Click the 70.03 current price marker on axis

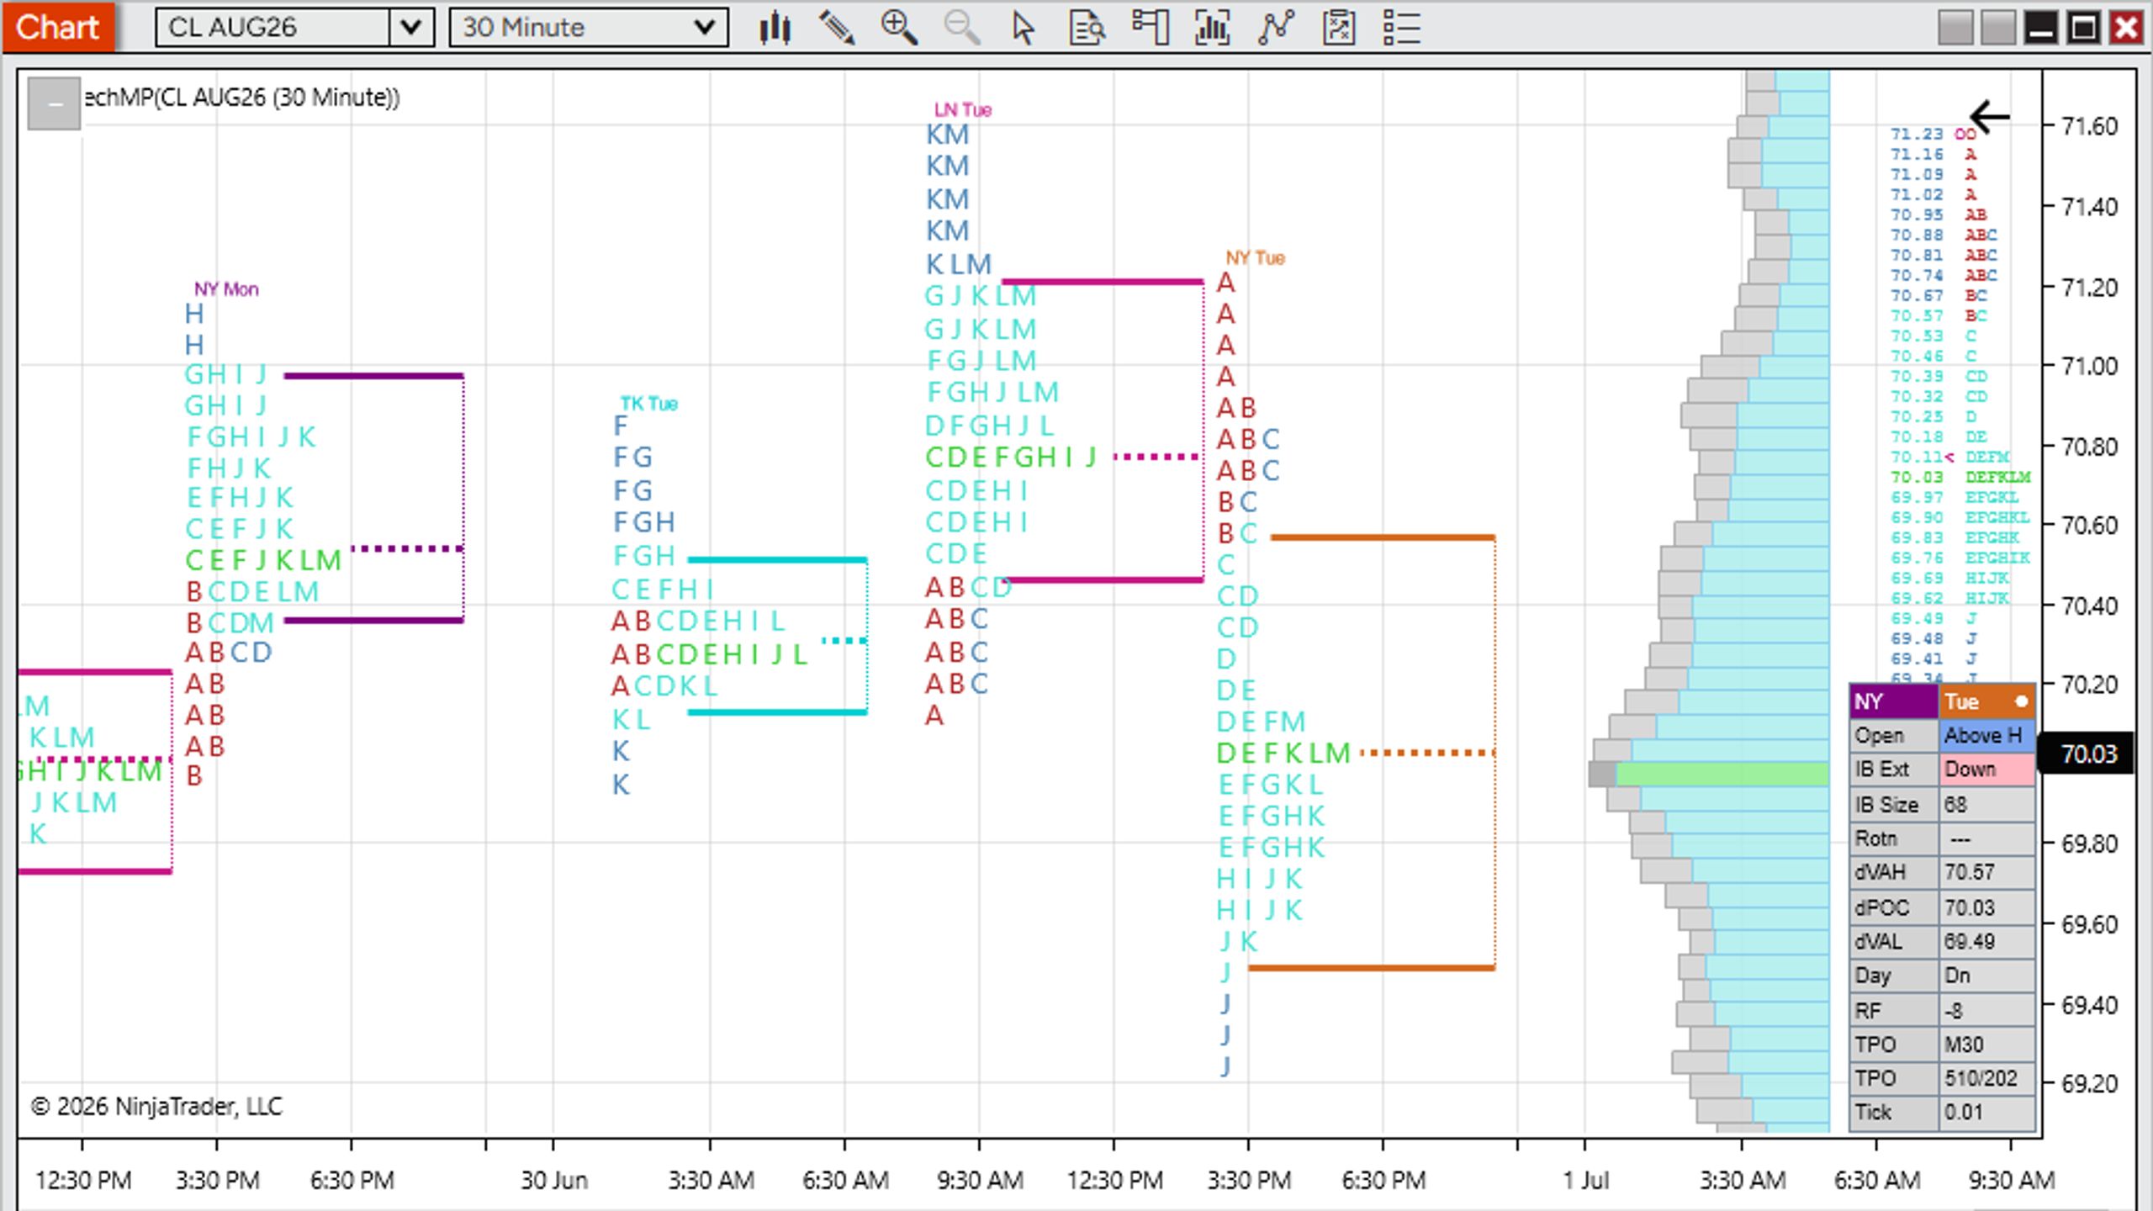2088,754
